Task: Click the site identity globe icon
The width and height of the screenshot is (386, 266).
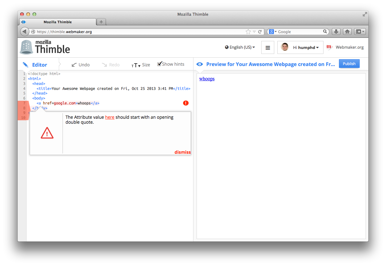Action: pyautogui.click(x=33, y=32)
